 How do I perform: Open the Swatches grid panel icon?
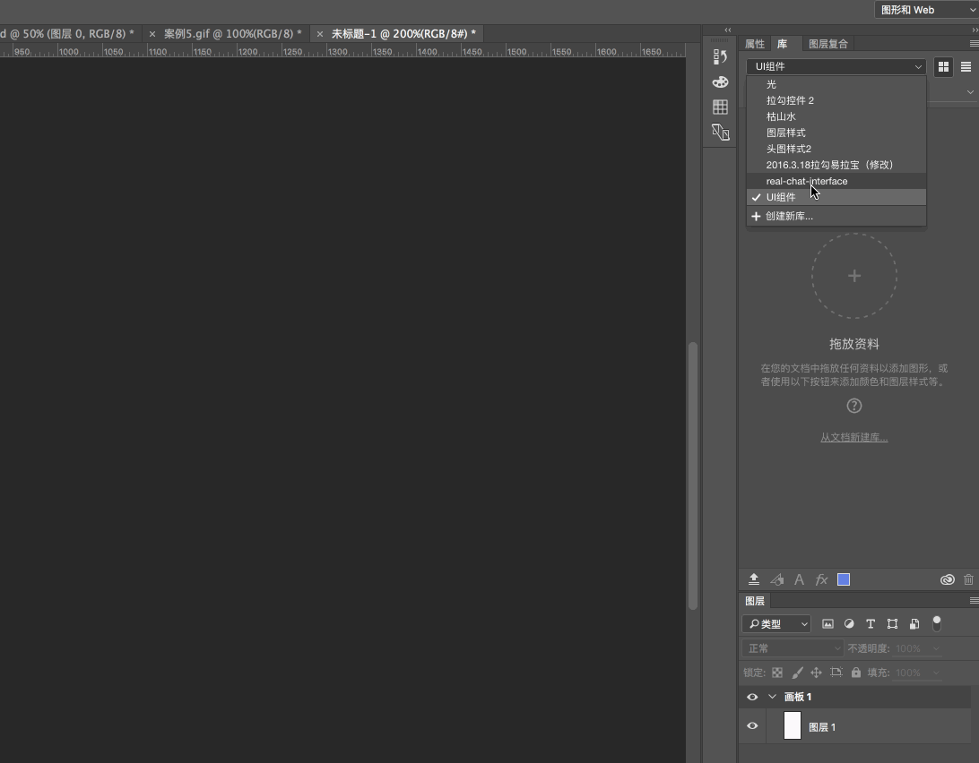(720, 107)
